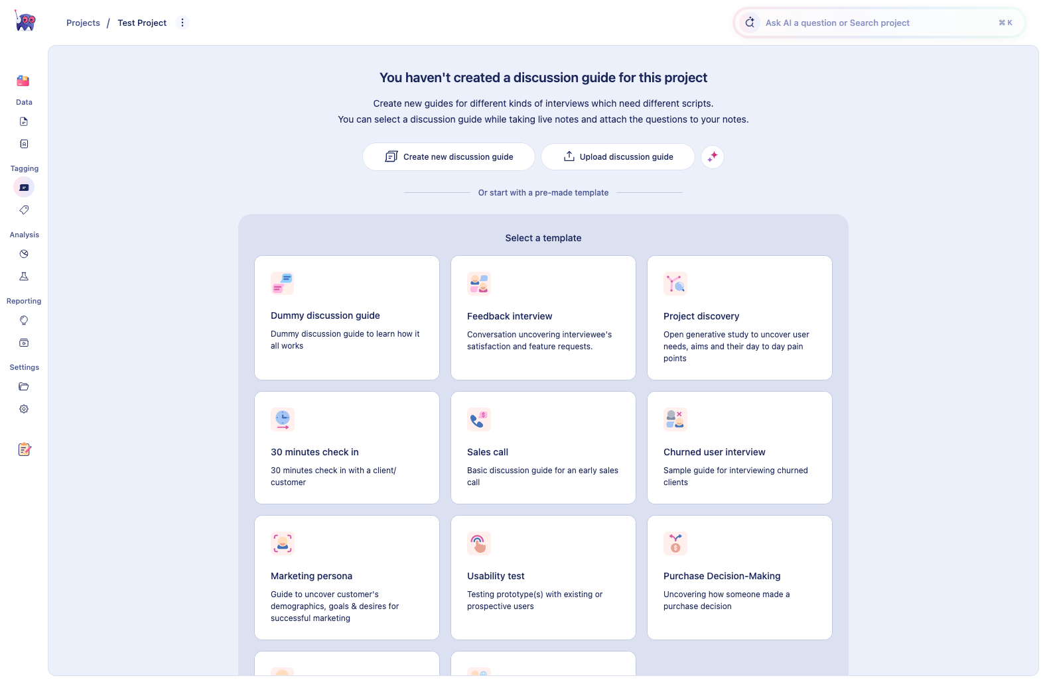The height and width of the screenshot is (680, 1043).
Task: Click Create new discussion guide
Action: pyautogui.click(x=449, y=157)
